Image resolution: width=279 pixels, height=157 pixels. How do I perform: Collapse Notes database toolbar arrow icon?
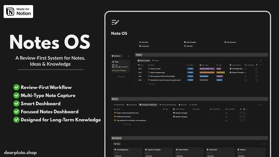pos(258,105)
